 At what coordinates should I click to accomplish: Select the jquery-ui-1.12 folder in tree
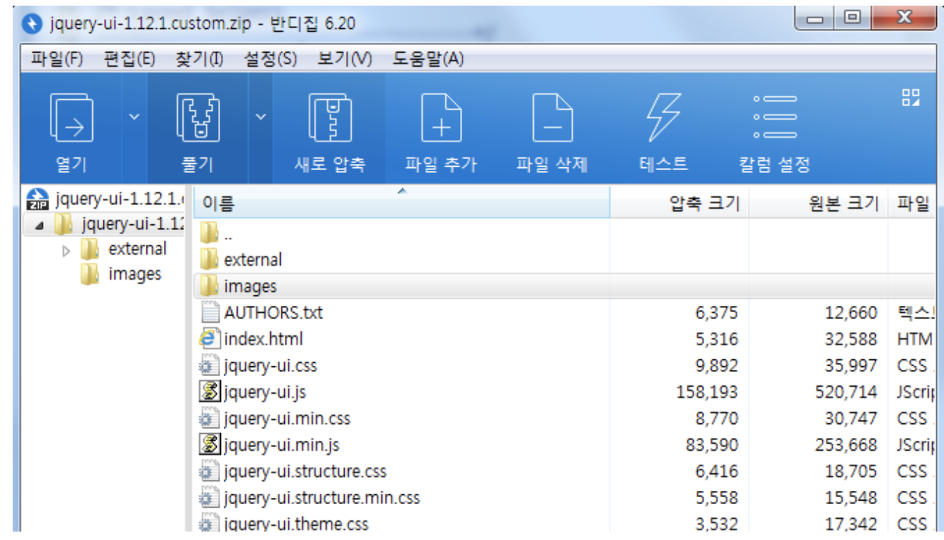click(x=132, y=224)
